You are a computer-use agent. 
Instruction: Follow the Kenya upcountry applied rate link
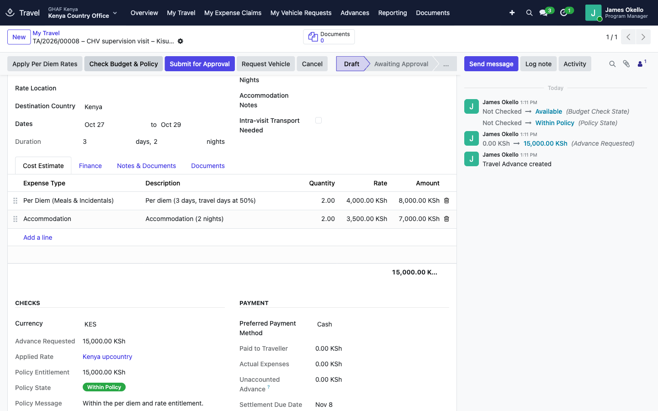(x=107, y=357)
